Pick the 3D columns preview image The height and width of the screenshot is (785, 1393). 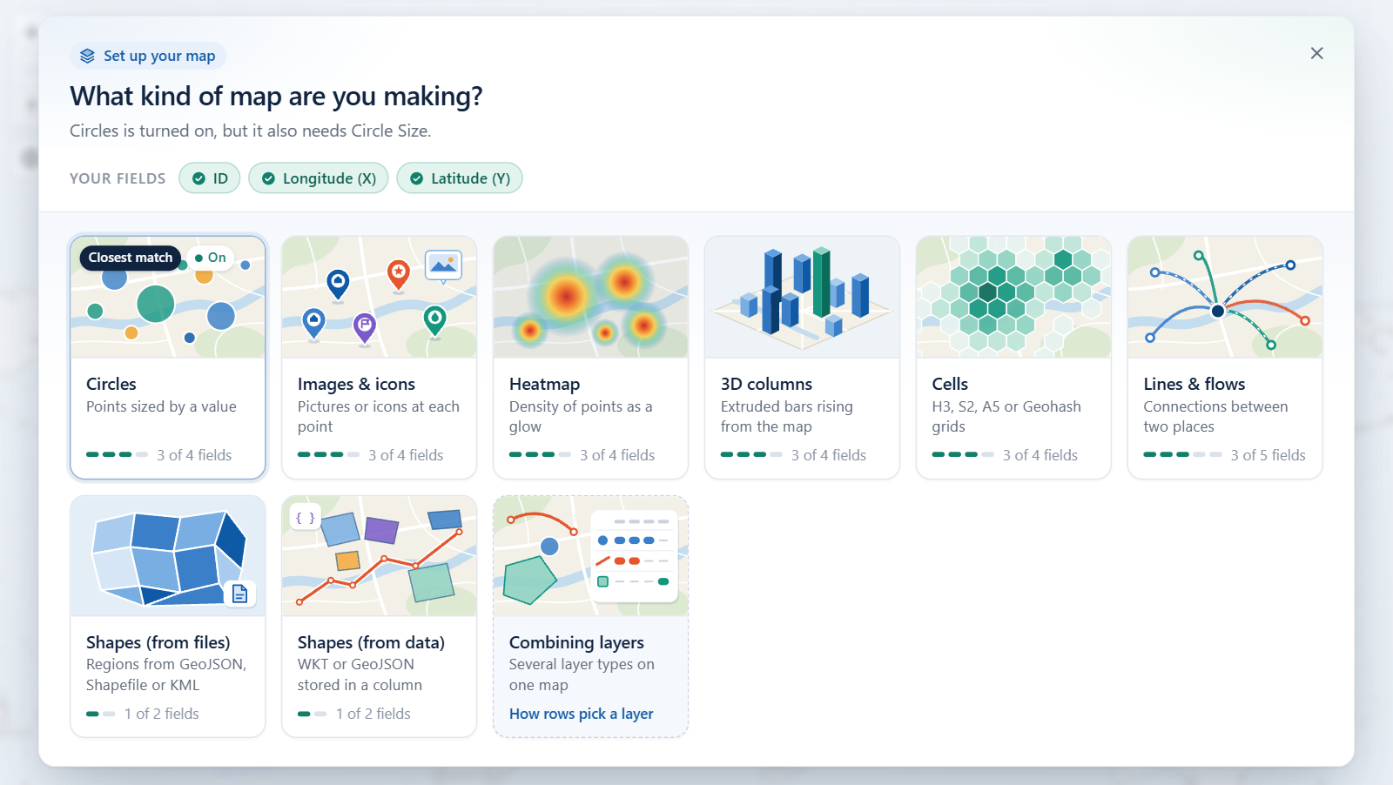[802, 298]
